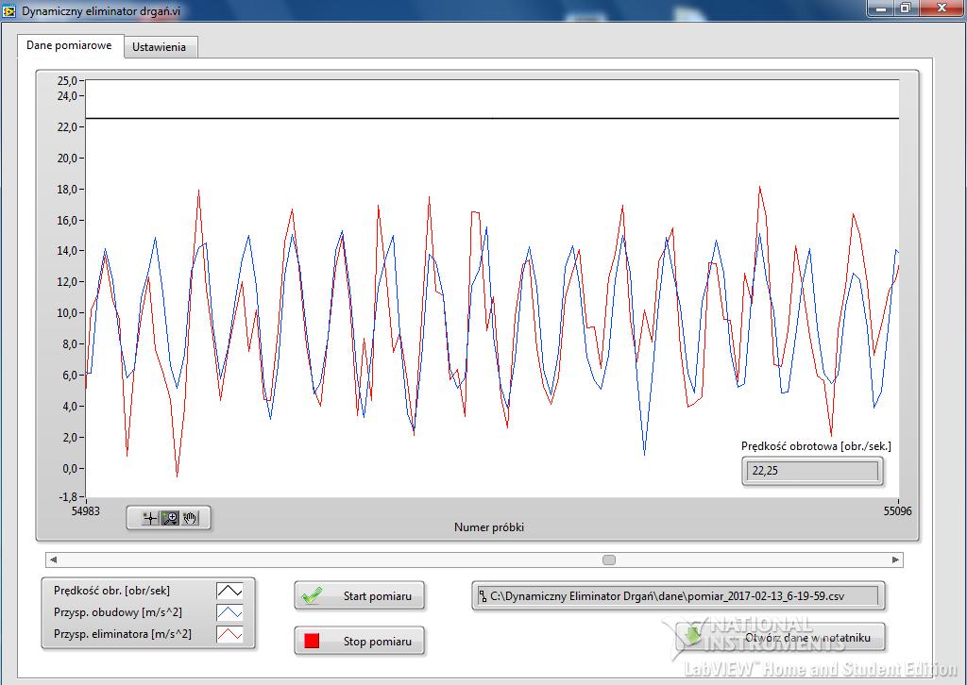
Task: Choose the graph pan hand tool
Action: [x=190, y=518]
